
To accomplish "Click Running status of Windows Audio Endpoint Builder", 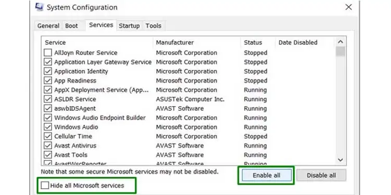I will tap(255, 118).
